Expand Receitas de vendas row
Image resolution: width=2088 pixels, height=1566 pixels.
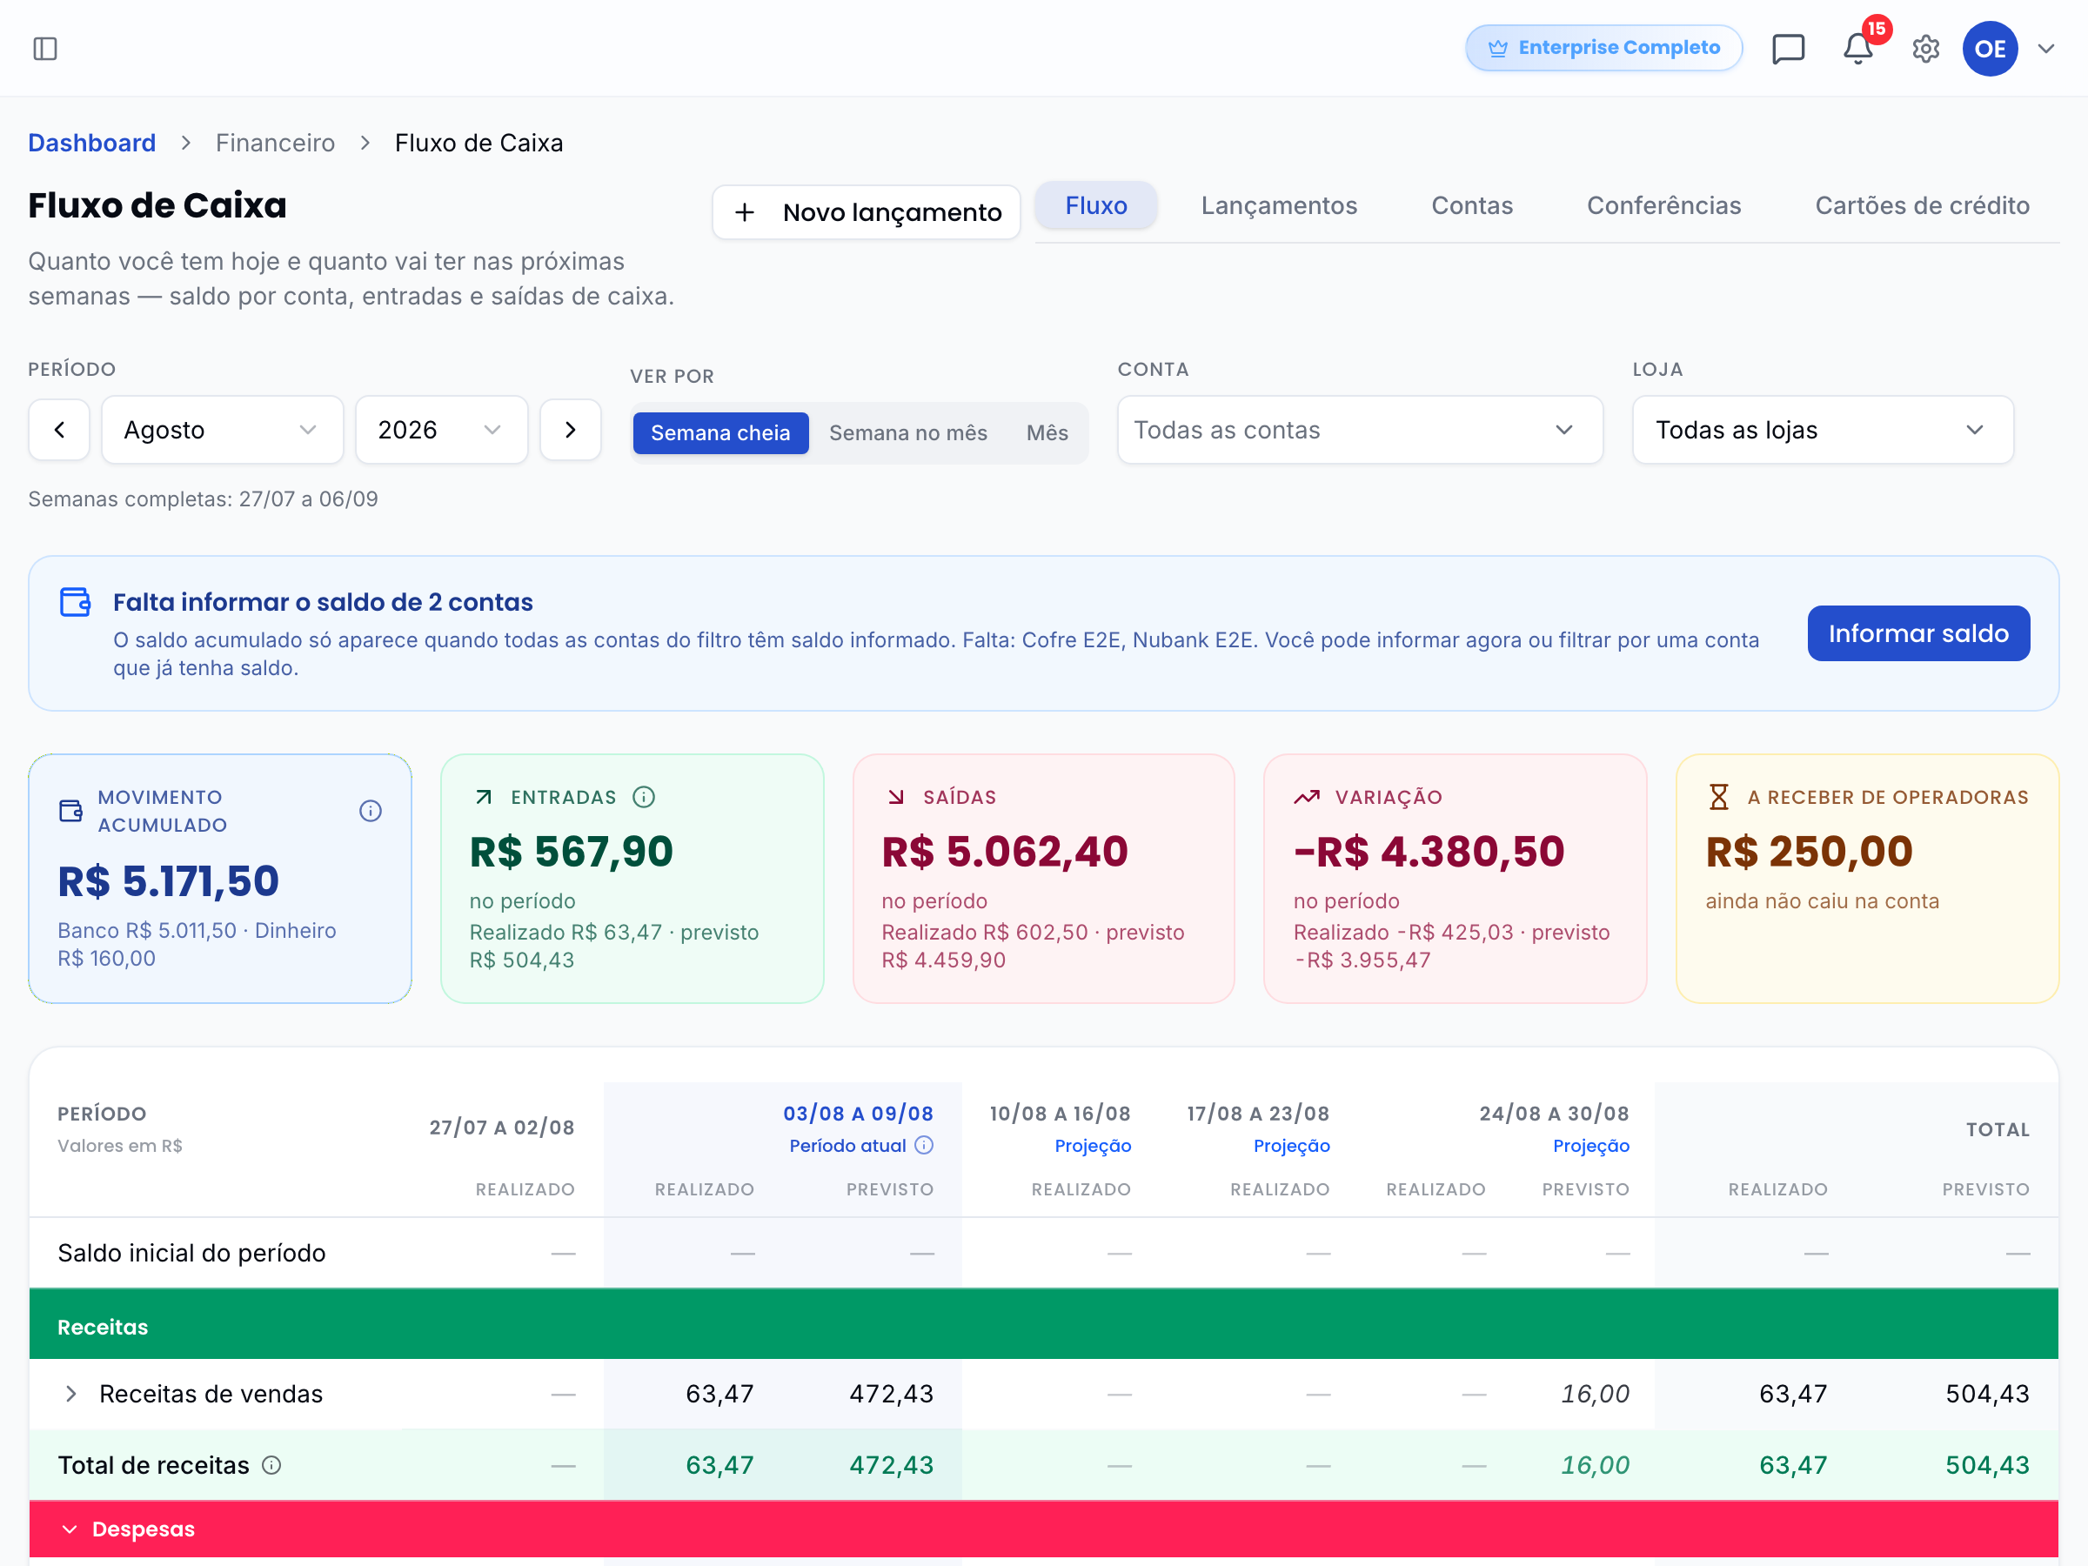70,1395
